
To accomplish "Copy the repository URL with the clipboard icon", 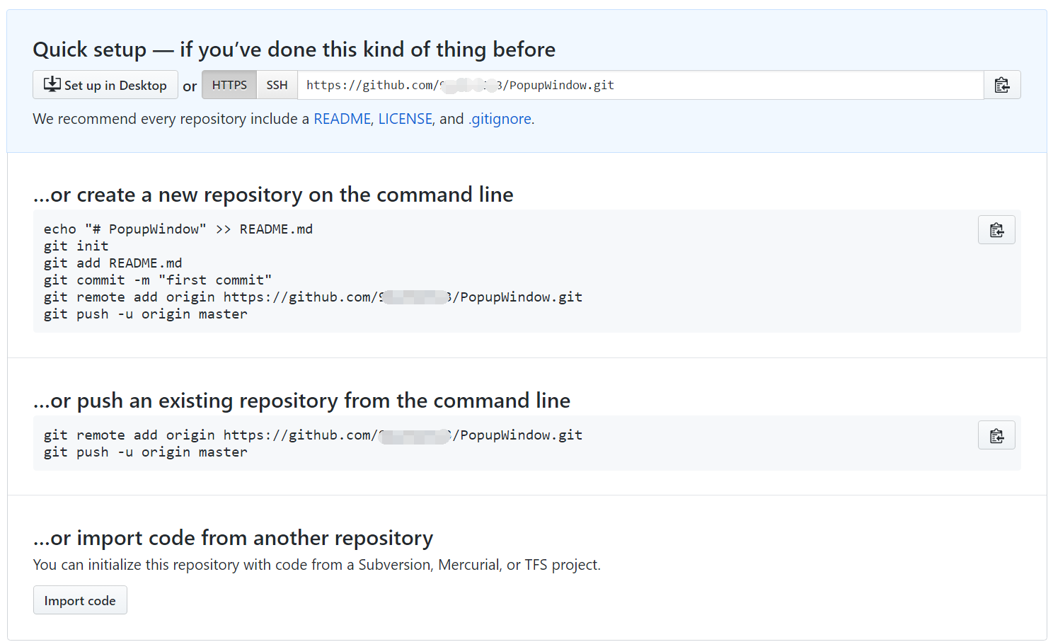I will (x=1002, y=85).
